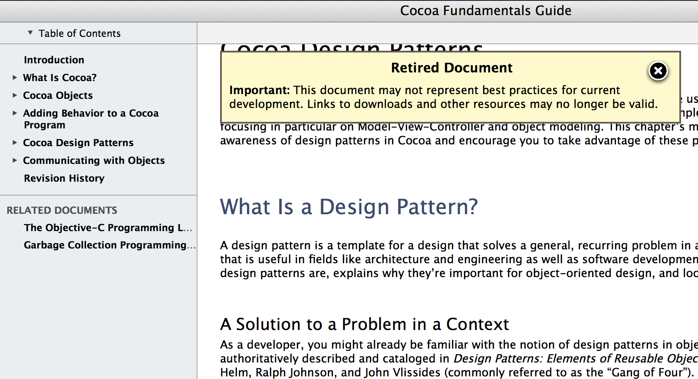This screenshot has height=379, width=698.
Task: Expand the Cocoa Design Patterns section arrow
Action: [15, 143]
